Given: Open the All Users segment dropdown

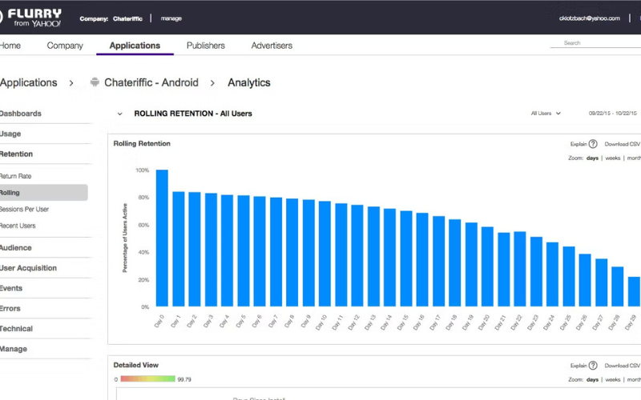Looking at the screenshot, I should (546, 114).
